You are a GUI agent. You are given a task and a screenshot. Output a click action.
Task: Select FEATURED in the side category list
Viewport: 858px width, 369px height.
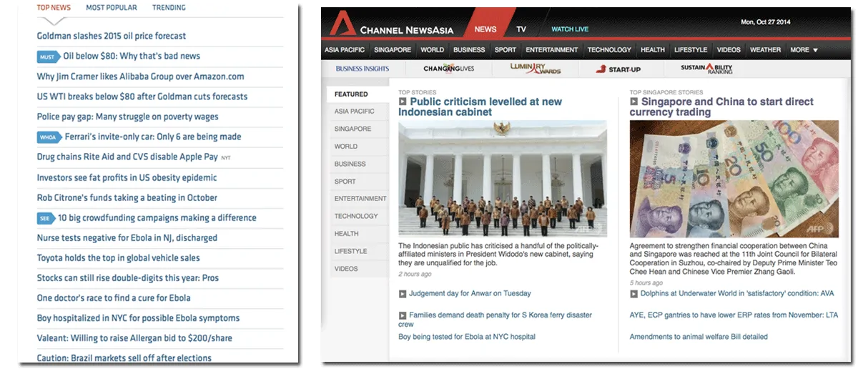click(358, 94)
